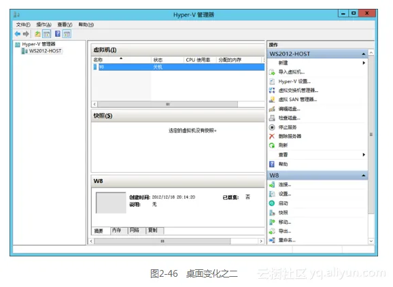Click the details pane bottom horizontal scrollbar thumb
Image resolution: width=393 pixels, height=287 pixels.
pyautogui.click(x=163, y=241)
